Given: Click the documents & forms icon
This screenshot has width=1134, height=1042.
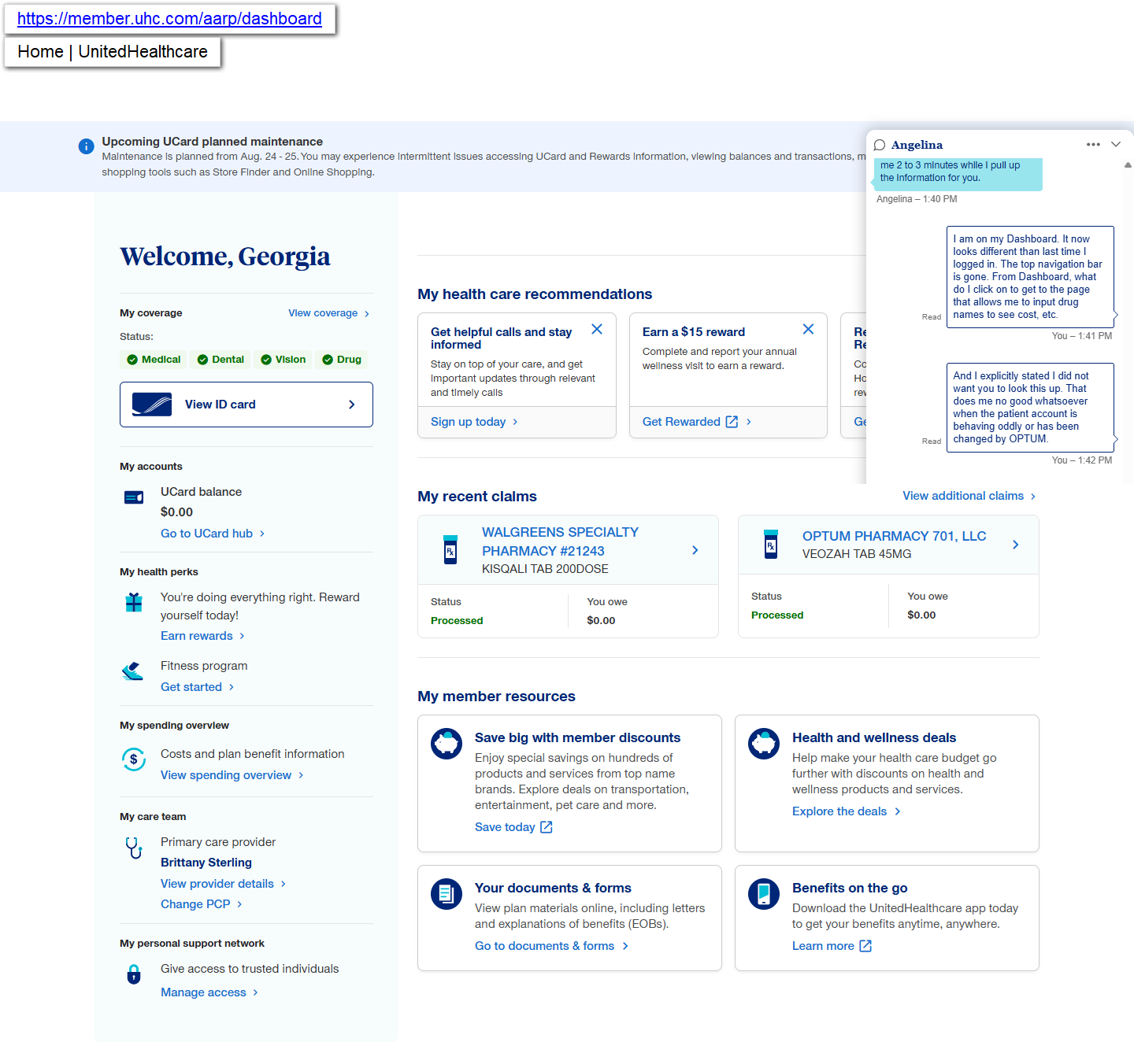Looking at the screenshot, I should 447,894.
